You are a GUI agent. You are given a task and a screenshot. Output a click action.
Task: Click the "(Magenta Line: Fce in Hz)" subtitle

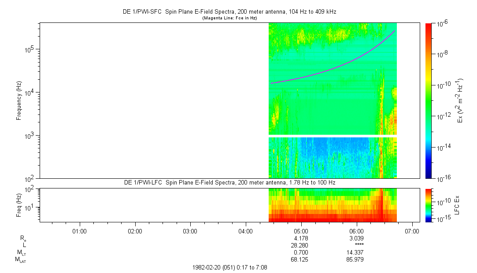click(x=229, y=18)
